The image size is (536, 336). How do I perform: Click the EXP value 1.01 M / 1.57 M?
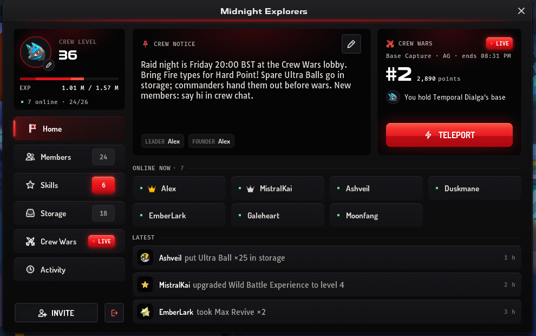point(90,88)
